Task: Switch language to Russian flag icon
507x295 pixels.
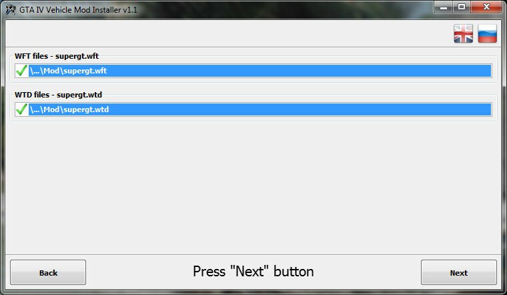Action: click(x=487, y=34)
